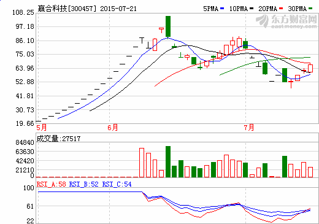
Task: Click the tallest green volume bar
Action: click(x=168, y=161)
